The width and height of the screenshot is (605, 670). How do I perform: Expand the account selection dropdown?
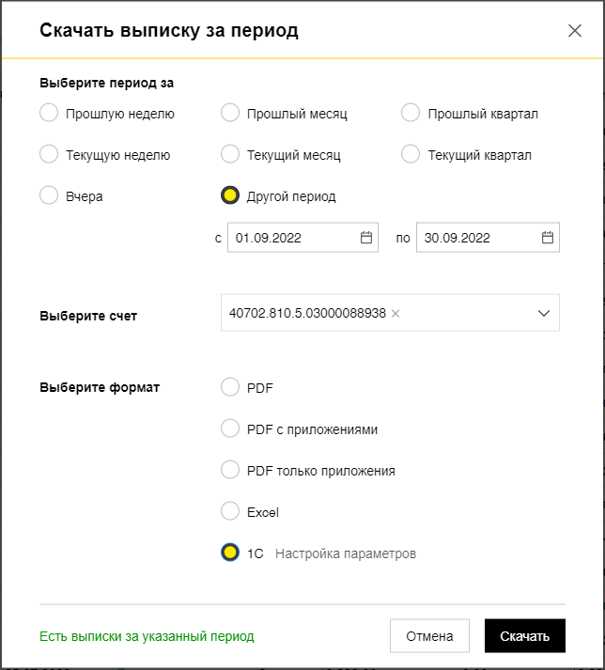pos(544,313)
